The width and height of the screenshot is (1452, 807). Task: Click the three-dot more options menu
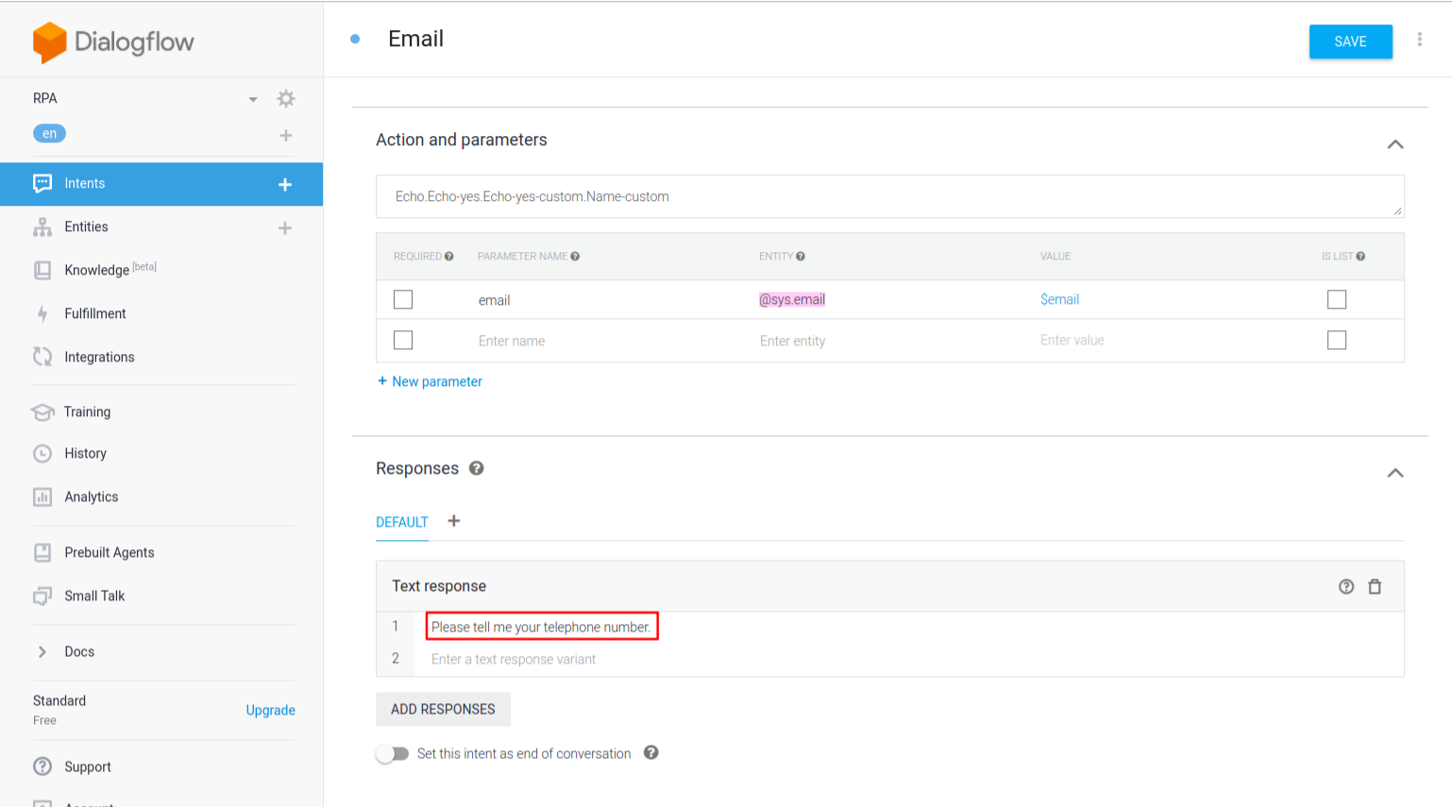pyautogui.click(x=1419, y=40)
